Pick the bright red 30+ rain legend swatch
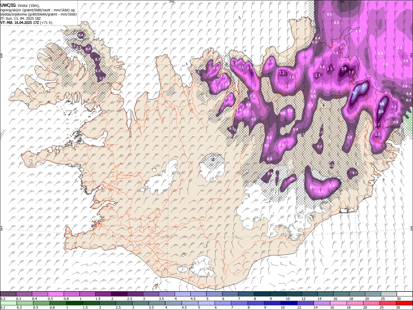Image resolution: width=413 pixels, height=310 pixels. pyautogui.click(x=405, y=303)
